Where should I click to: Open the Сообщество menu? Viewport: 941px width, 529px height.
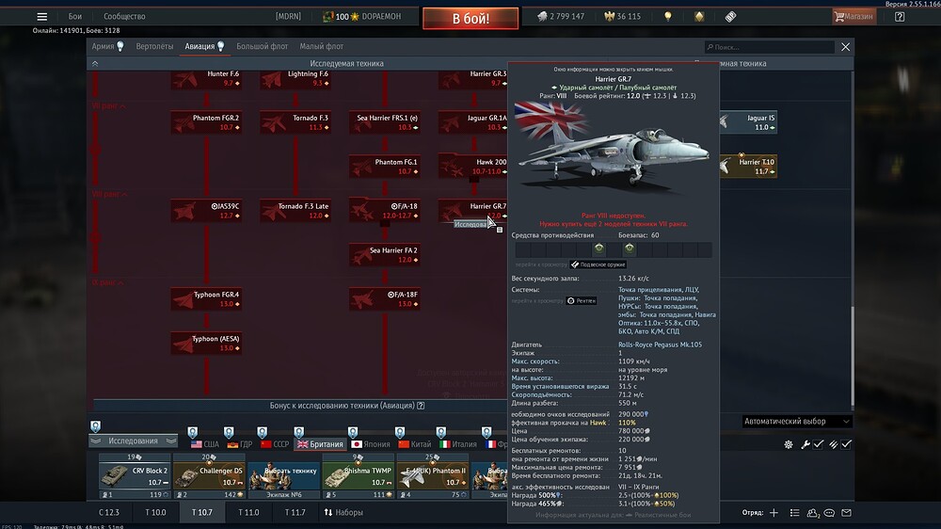124,17
